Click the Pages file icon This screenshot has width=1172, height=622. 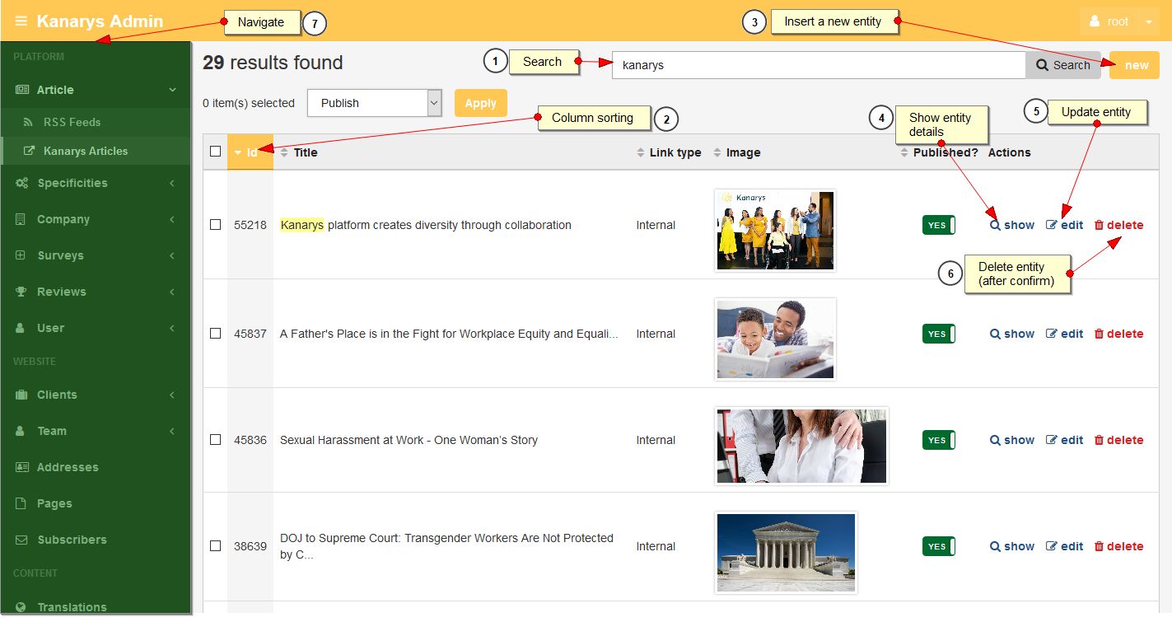pyautogui.click(x=21, y=503)
